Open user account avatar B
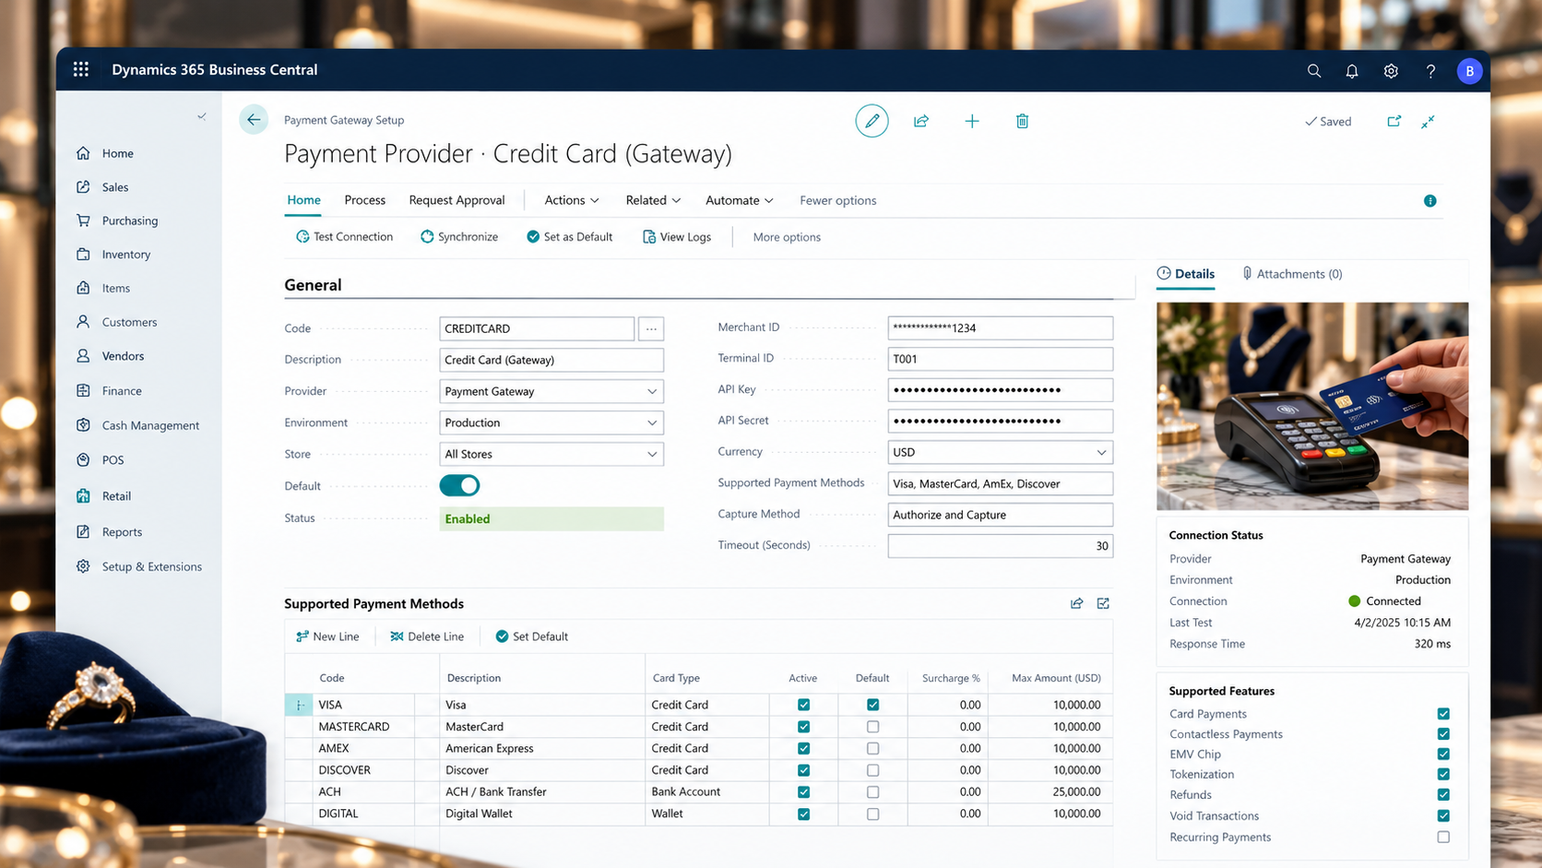Image resolution: width=1542 pixels, height=868 pixels. click(x=1469, y=71)
